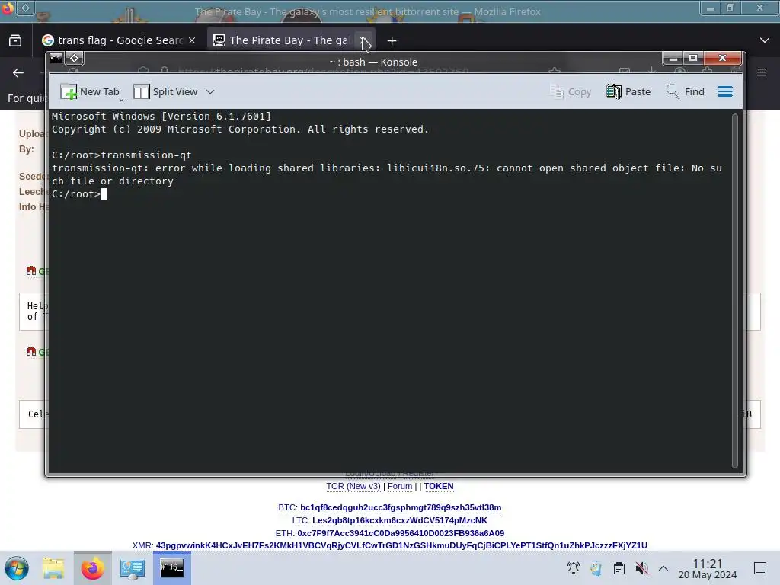Screen dimensions: 780x585
Task: Switch to Firefox from taskbar
Action: (x=92, y=568)
